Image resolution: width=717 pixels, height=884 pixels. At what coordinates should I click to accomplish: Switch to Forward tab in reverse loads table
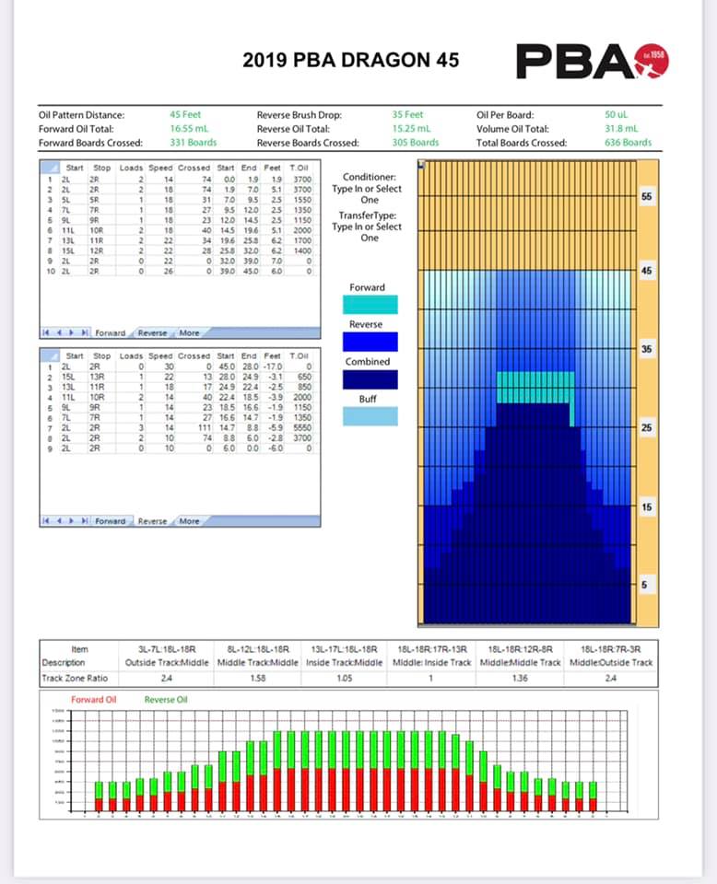pos(110,521)
